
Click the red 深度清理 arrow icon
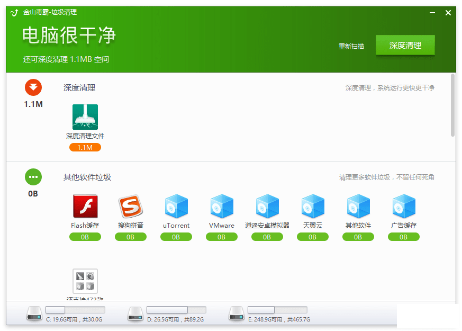[x=33, y=87]
